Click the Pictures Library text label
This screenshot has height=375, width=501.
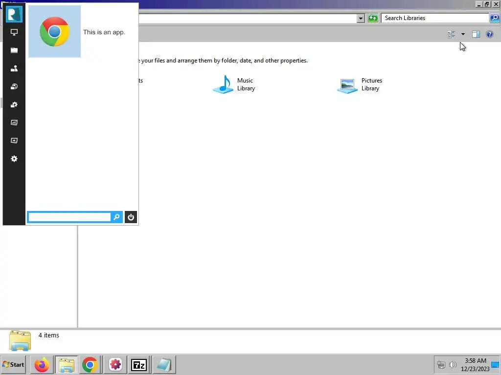[x=372, y=84]
